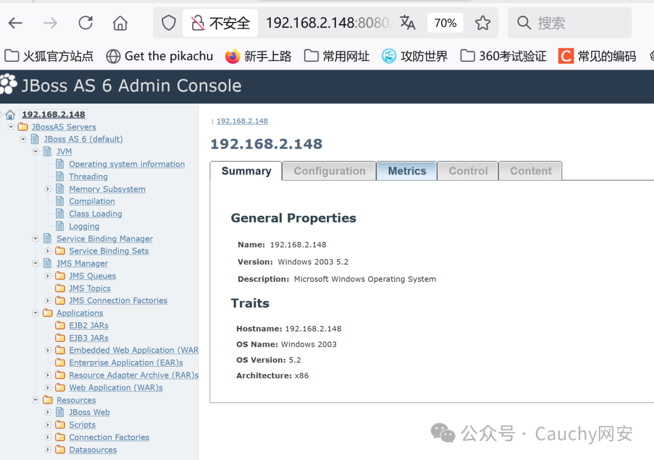The width and height of the screenshot is (654, 460).
Task: Collapse the JBoss AS 6 (default) node
Action: (x=24, y=139)
